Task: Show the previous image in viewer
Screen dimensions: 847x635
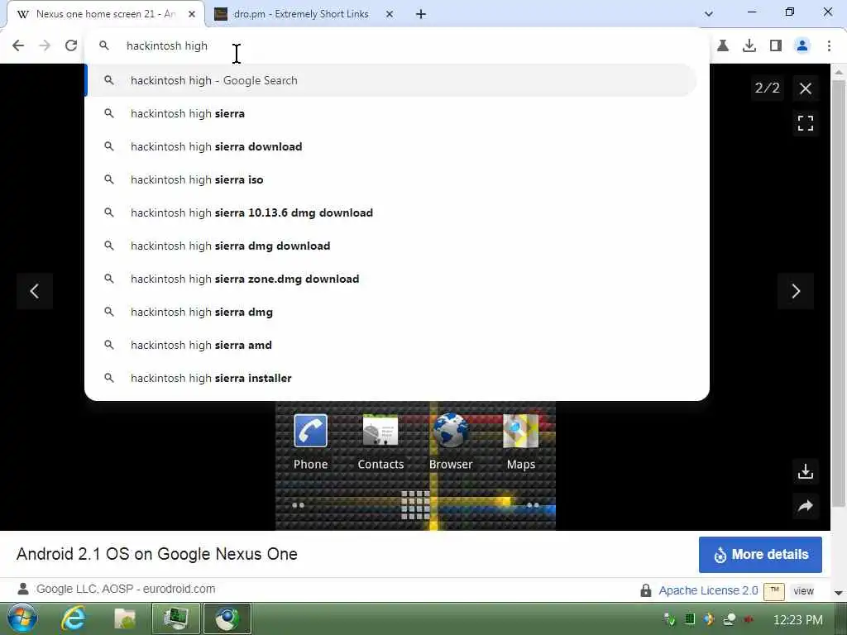Action: [35, 291]
